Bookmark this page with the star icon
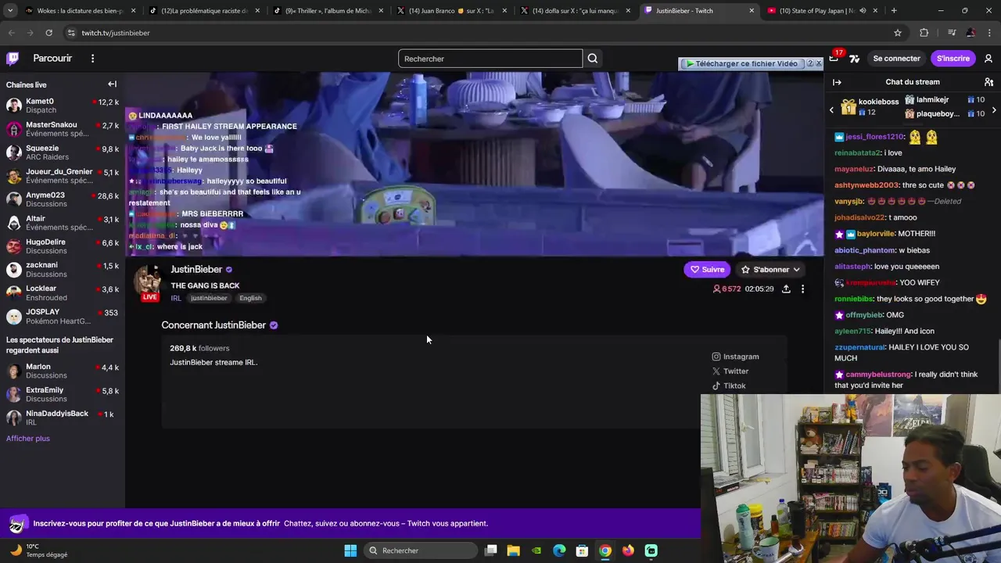This screenshot has height=563, width=1001. 898,33
